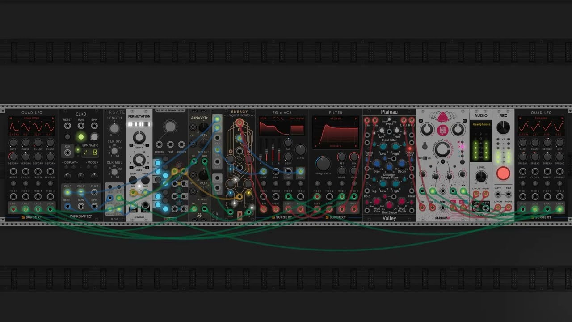Click the CLK 1 output jack on CLKD
The height and width of the screenshot is (322, 572).
(67, 192)
